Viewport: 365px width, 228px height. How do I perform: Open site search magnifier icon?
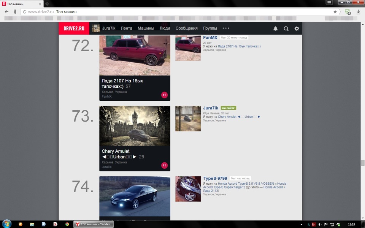coord(286,28)
